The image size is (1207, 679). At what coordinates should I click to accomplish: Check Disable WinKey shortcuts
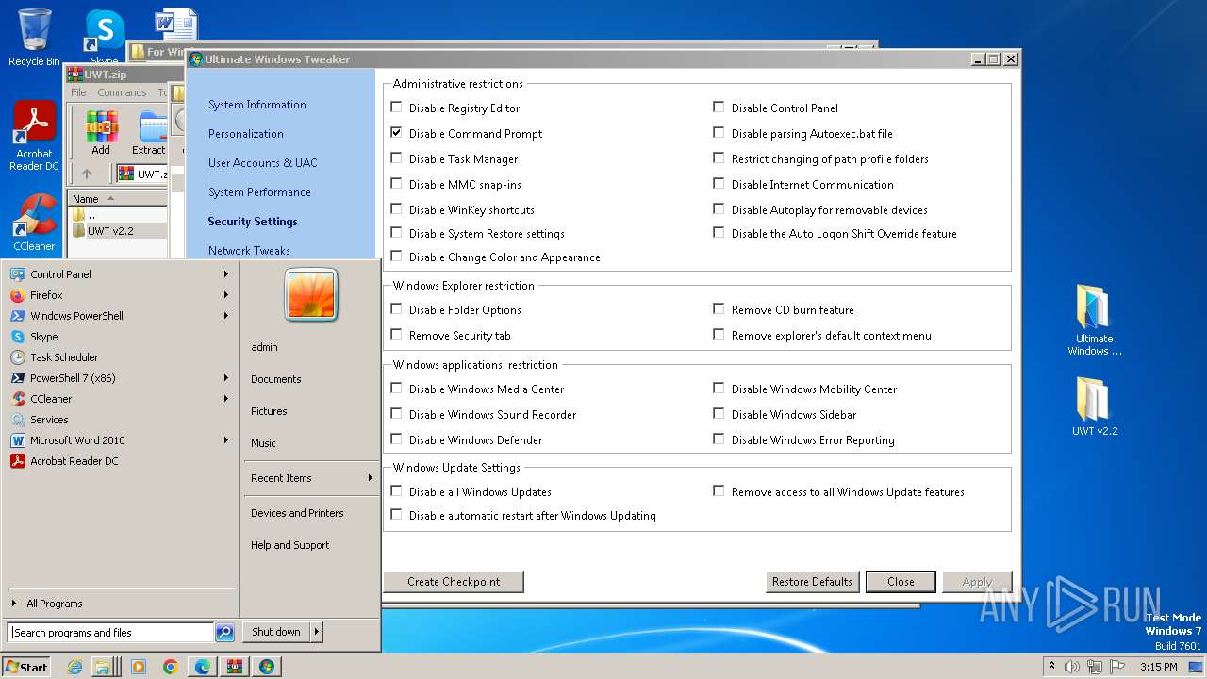(x=396, y=209)
